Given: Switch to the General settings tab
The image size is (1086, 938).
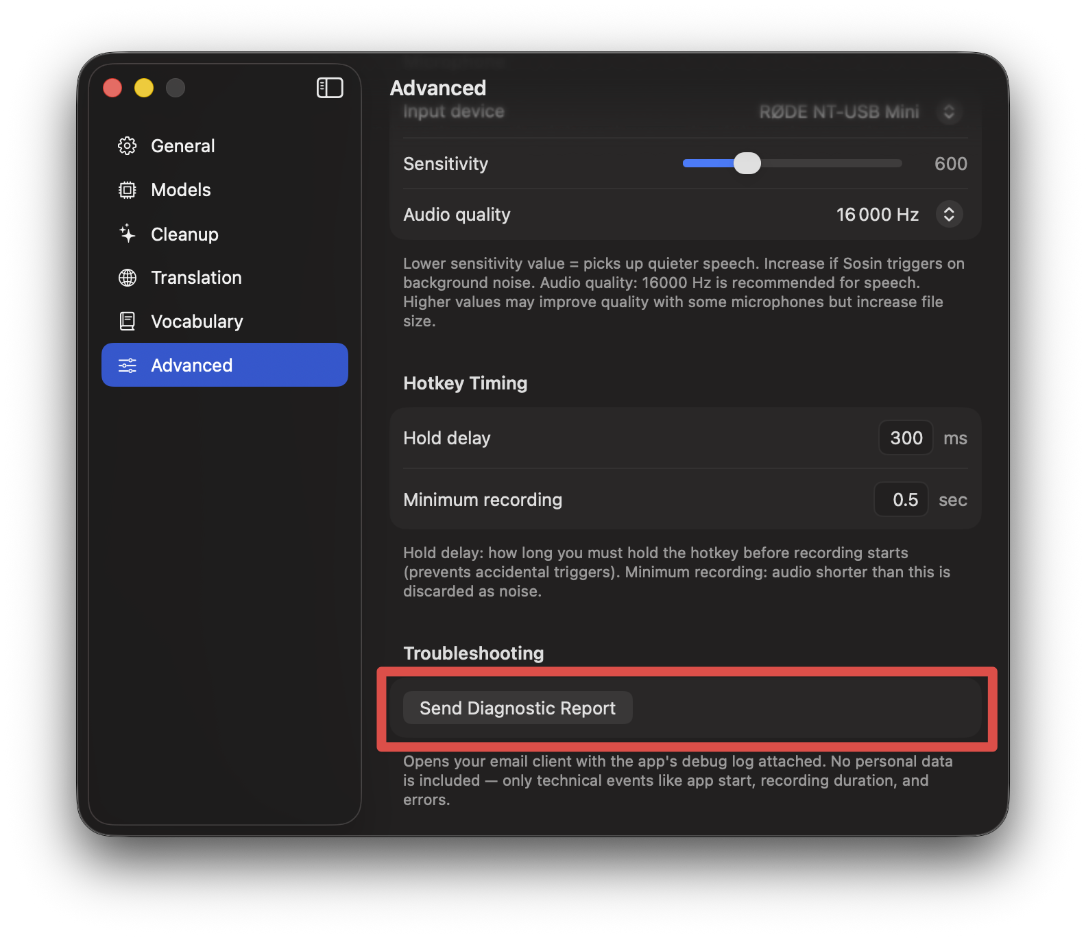Looking at the screenshot, I should [x=182, y=146].
